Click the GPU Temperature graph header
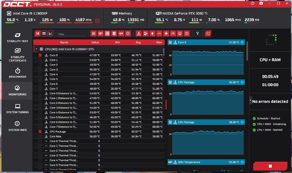292x173 pixels. point(206,162)
